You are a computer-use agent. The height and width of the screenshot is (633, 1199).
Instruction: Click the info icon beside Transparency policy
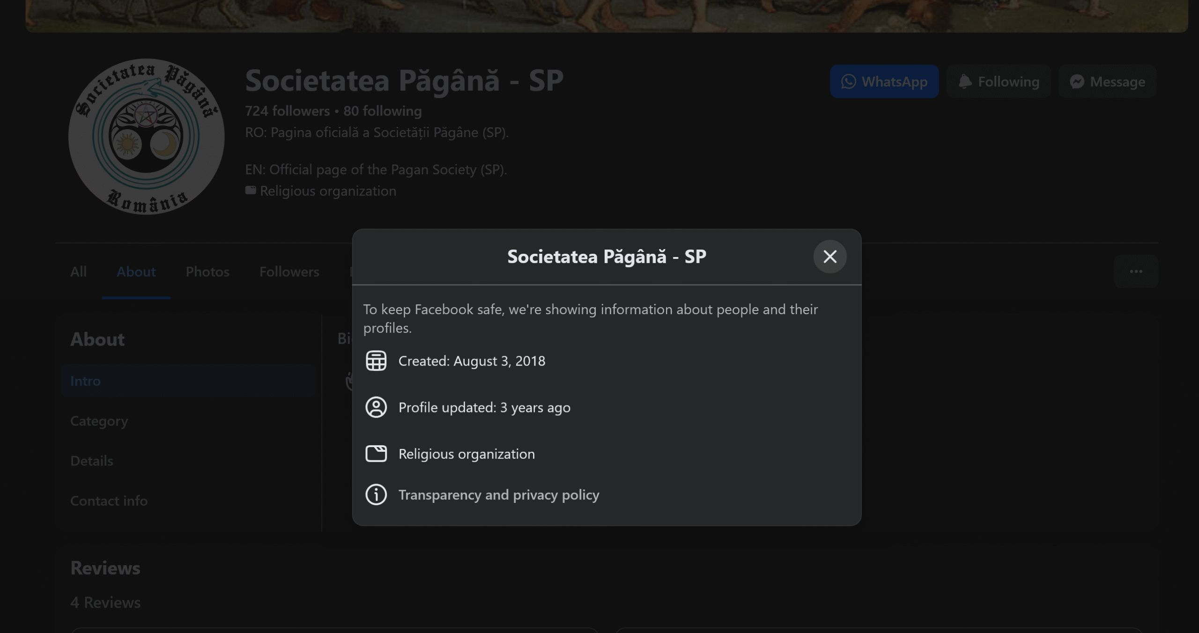click(x=376, y=495)
